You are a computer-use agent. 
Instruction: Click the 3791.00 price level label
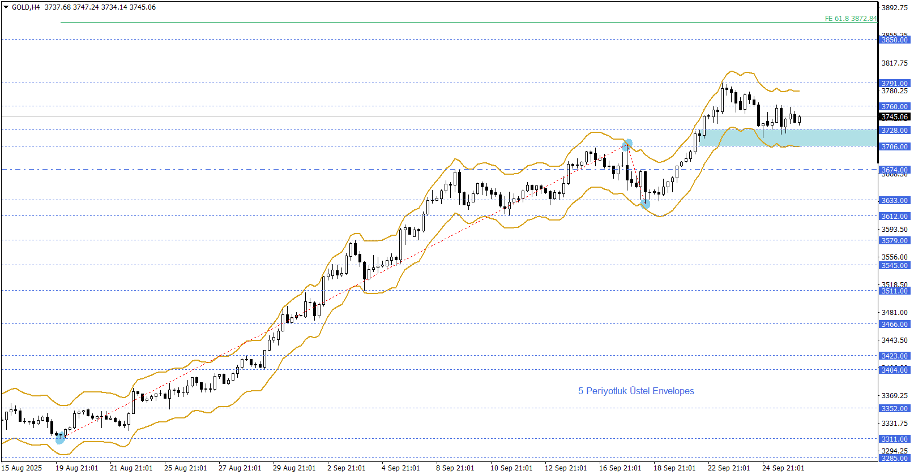(x=895, y=83)
